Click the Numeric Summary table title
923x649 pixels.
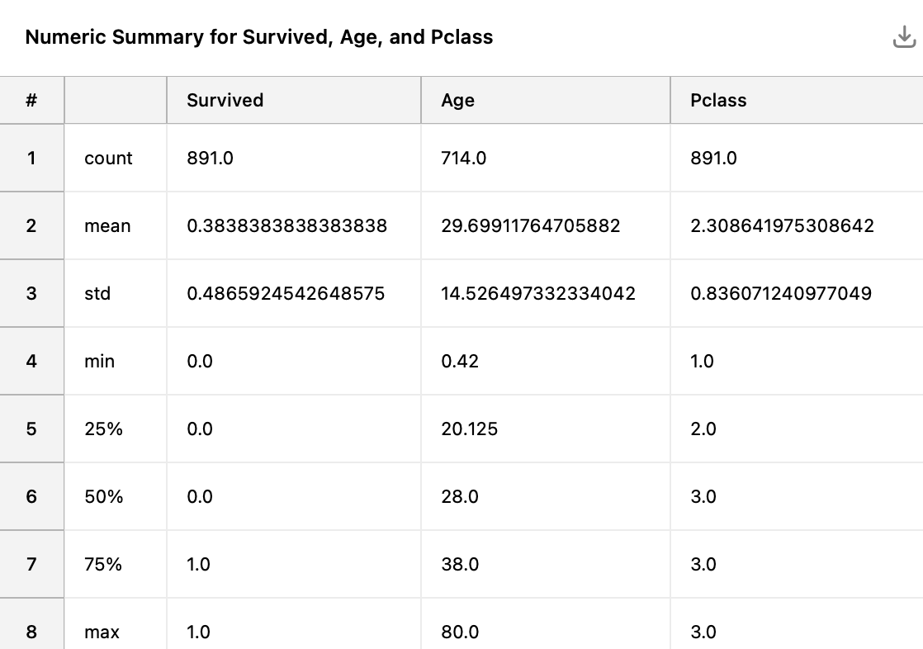259,36
